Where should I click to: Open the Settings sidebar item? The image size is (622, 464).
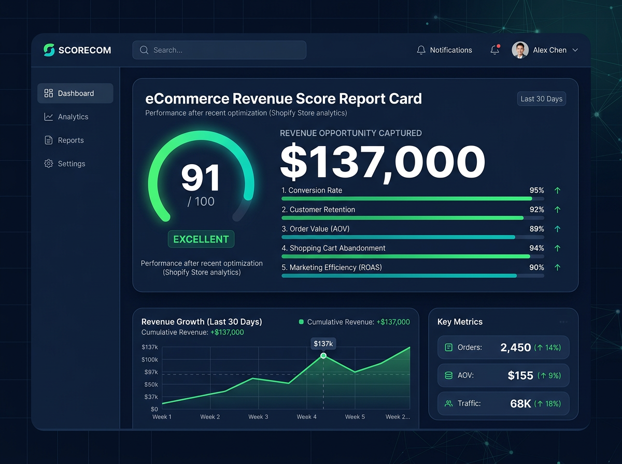tap(75, 164)
